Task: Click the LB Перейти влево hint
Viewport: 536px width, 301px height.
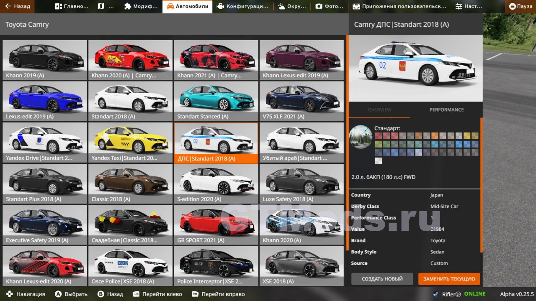Action: point(158,294)
